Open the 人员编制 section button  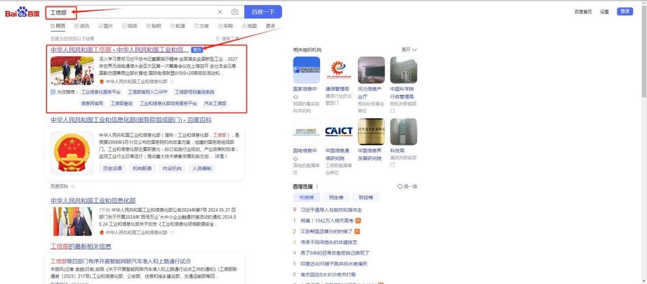coord(201,169)
